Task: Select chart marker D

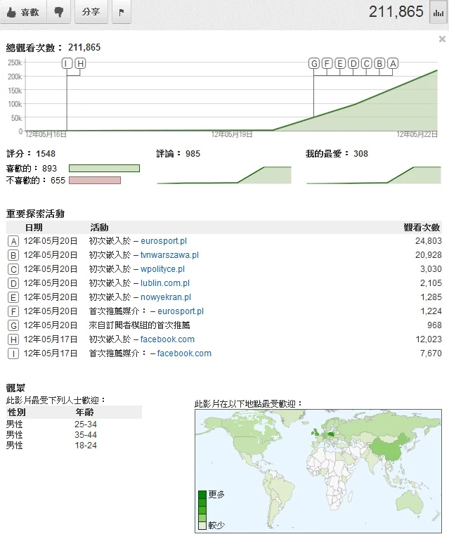Action: pos(353,63)
